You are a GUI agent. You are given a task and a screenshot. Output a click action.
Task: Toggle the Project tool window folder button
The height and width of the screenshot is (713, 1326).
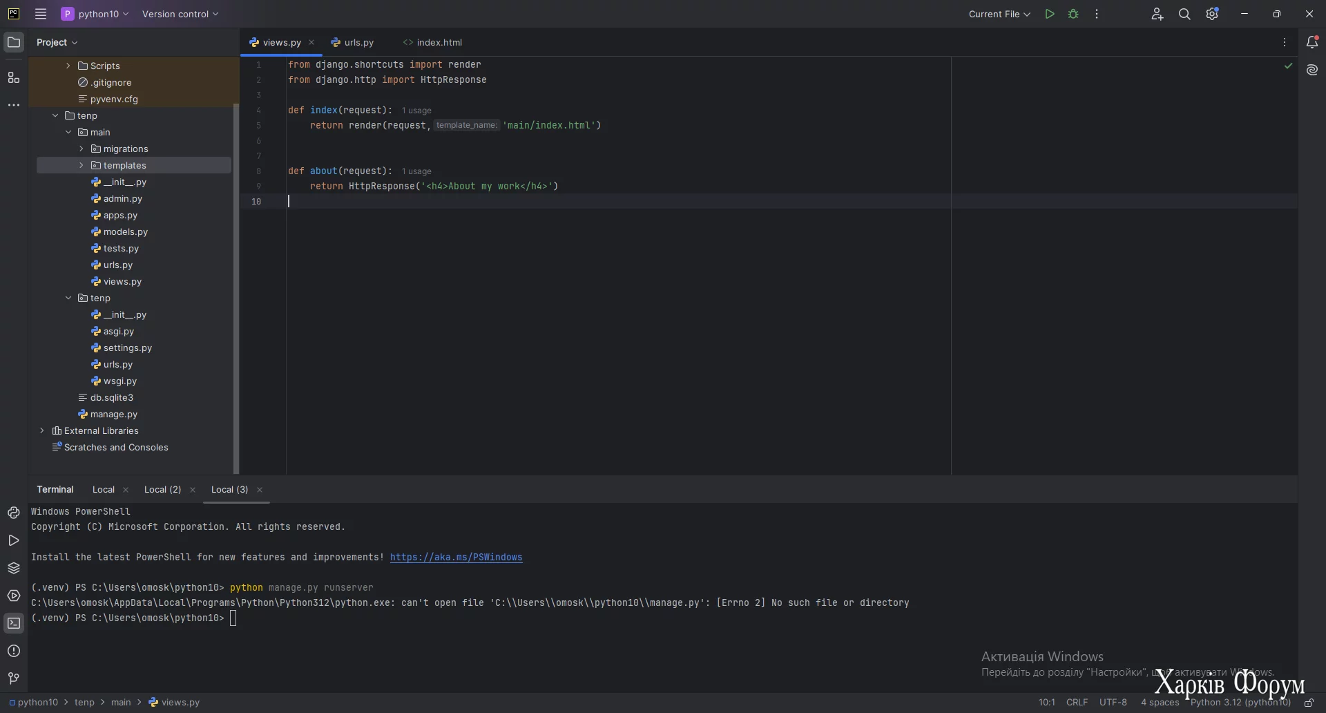point(14,42)
